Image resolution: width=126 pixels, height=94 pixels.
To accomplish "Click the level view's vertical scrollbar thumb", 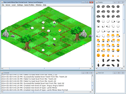I will click(x=92, y=36).
